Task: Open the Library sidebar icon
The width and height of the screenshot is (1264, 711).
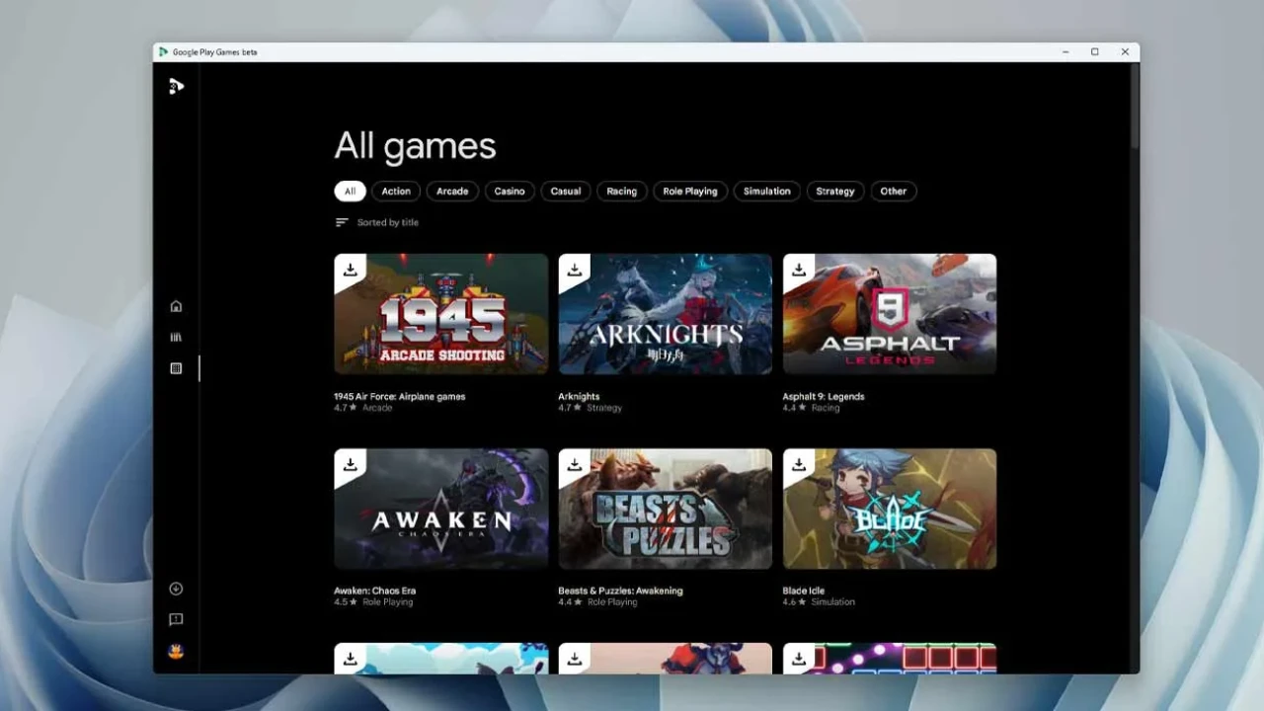Action: pos(176,337)
